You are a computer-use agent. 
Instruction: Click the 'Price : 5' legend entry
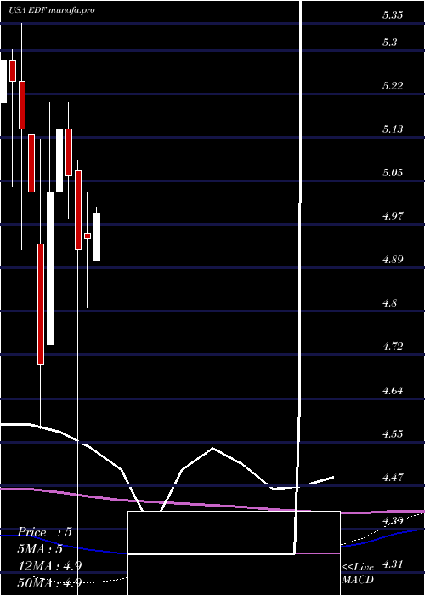[45, 532]
